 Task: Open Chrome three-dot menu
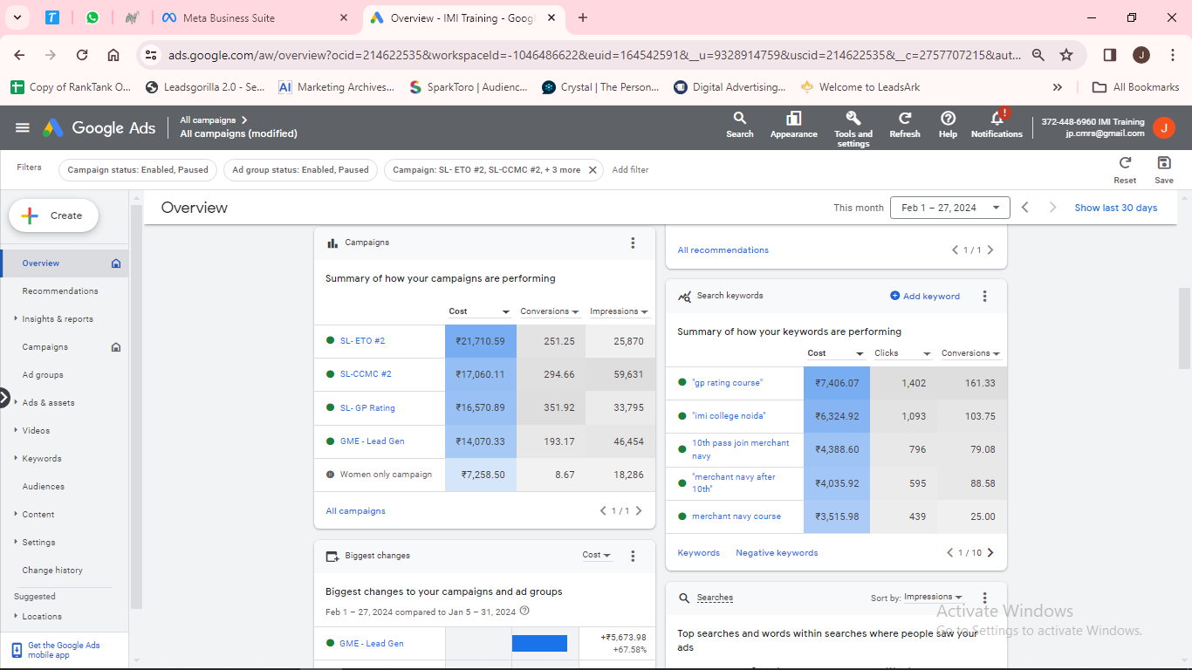[1172, 55]
